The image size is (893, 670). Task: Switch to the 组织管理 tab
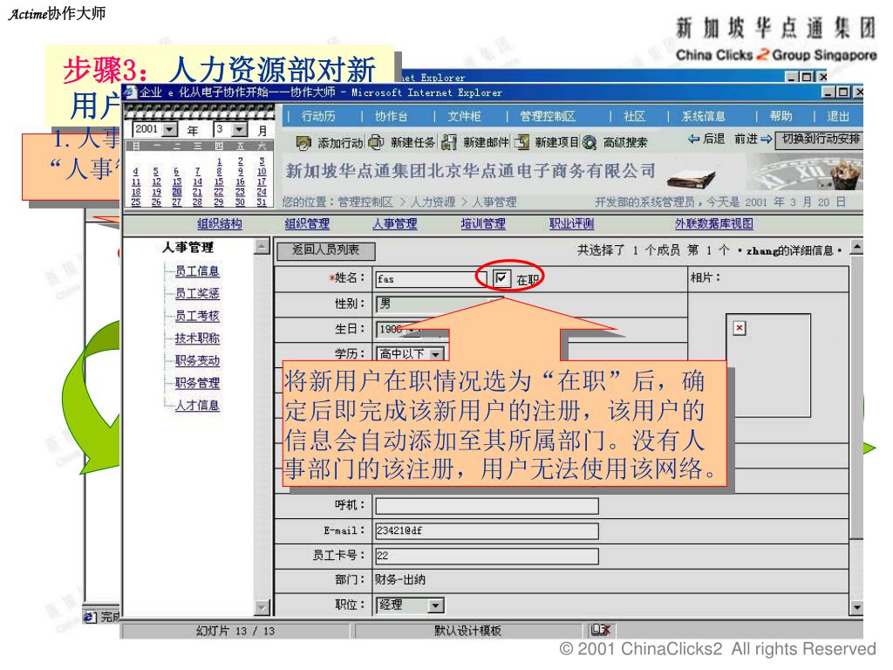(307, 224)
